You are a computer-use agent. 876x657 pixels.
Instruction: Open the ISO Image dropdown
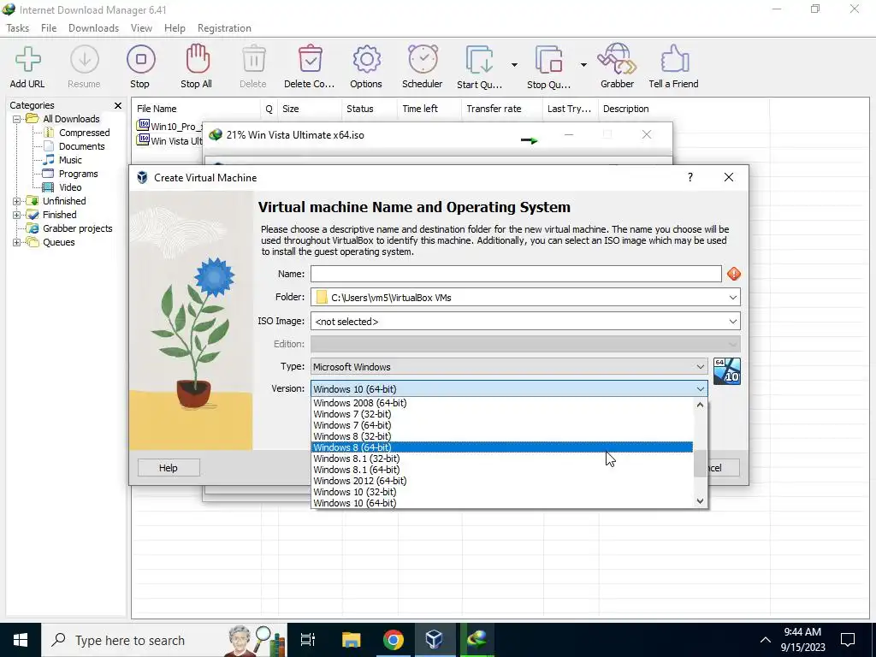pos(732,322)
